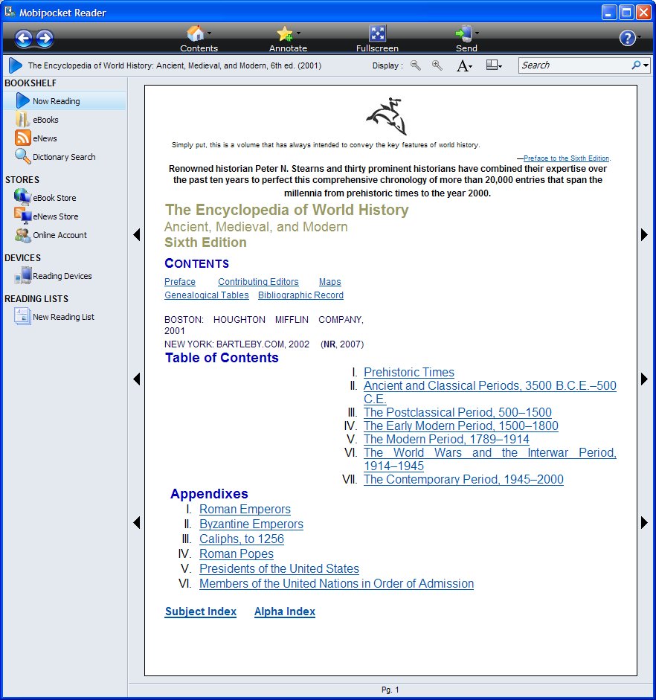Turn back using bottom left page arrow
The image size is (656, 700).
click(137, 523)
